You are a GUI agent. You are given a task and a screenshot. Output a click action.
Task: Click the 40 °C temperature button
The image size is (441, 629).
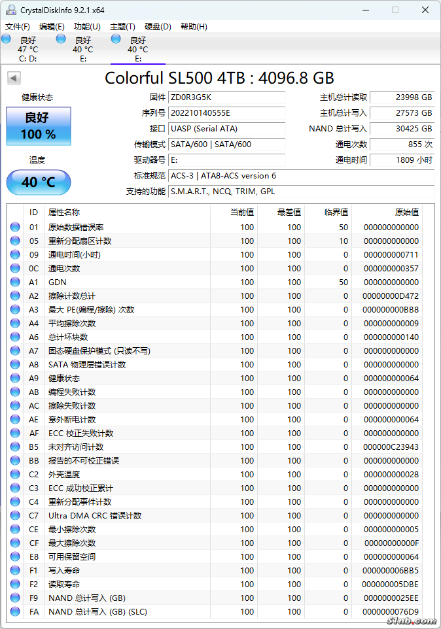click(39, 182)
